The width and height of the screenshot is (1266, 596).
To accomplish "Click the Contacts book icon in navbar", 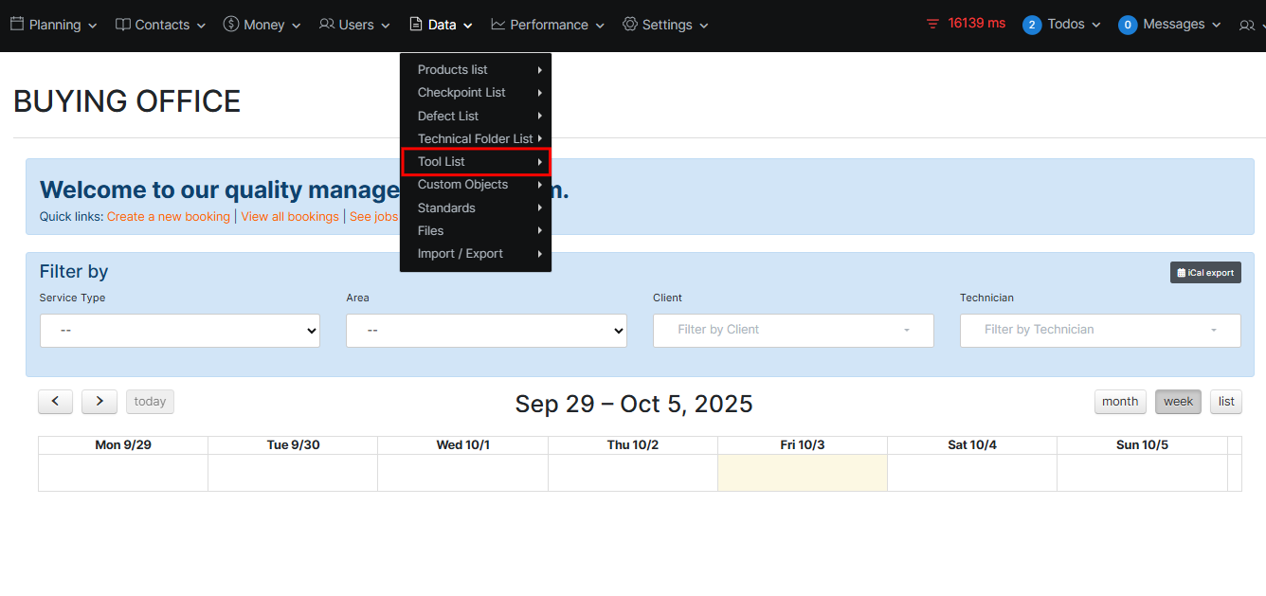I will click(123, 25).
